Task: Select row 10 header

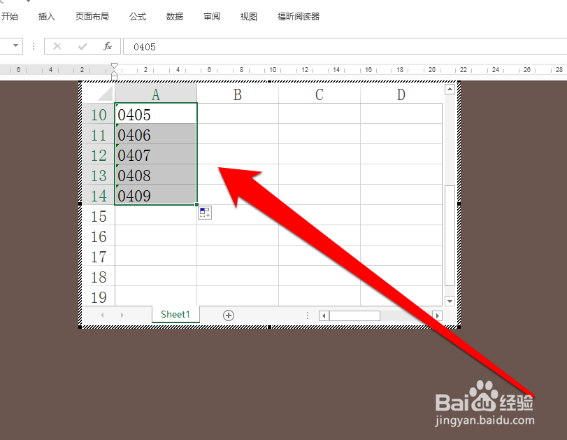Action: [x=99, y=115]
